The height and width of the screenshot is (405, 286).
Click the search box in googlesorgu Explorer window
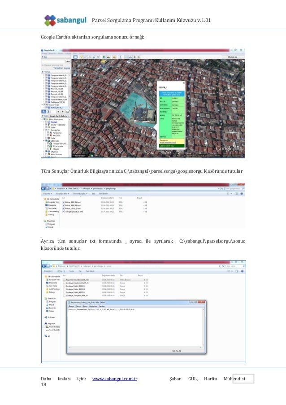click(234, 188)
